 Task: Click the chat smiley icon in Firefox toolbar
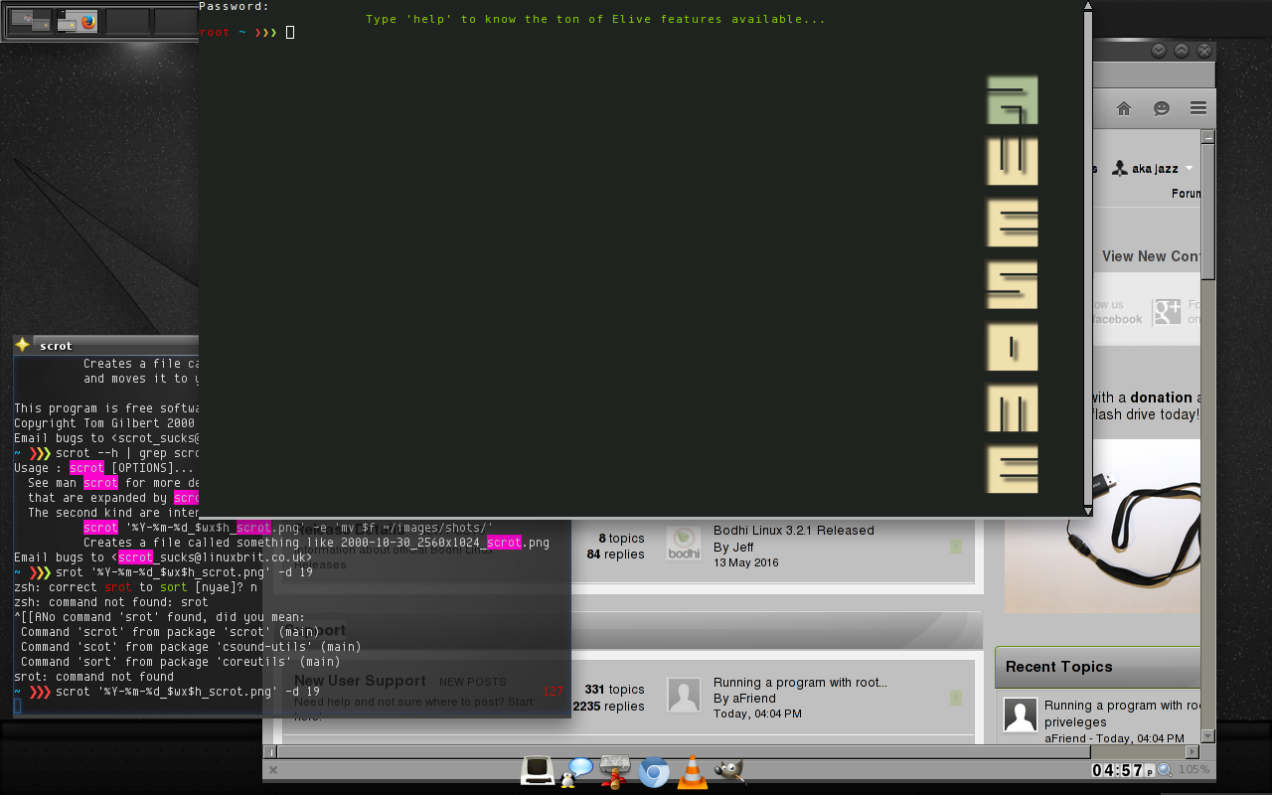coord(1161,108)
